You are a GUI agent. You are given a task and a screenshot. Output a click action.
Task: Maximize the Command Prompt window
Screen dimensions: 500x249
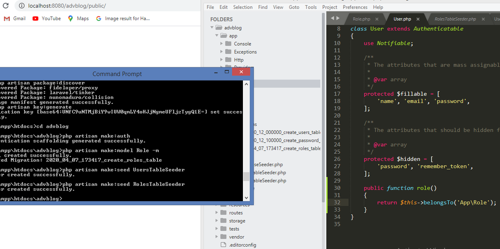pos(227,72)
